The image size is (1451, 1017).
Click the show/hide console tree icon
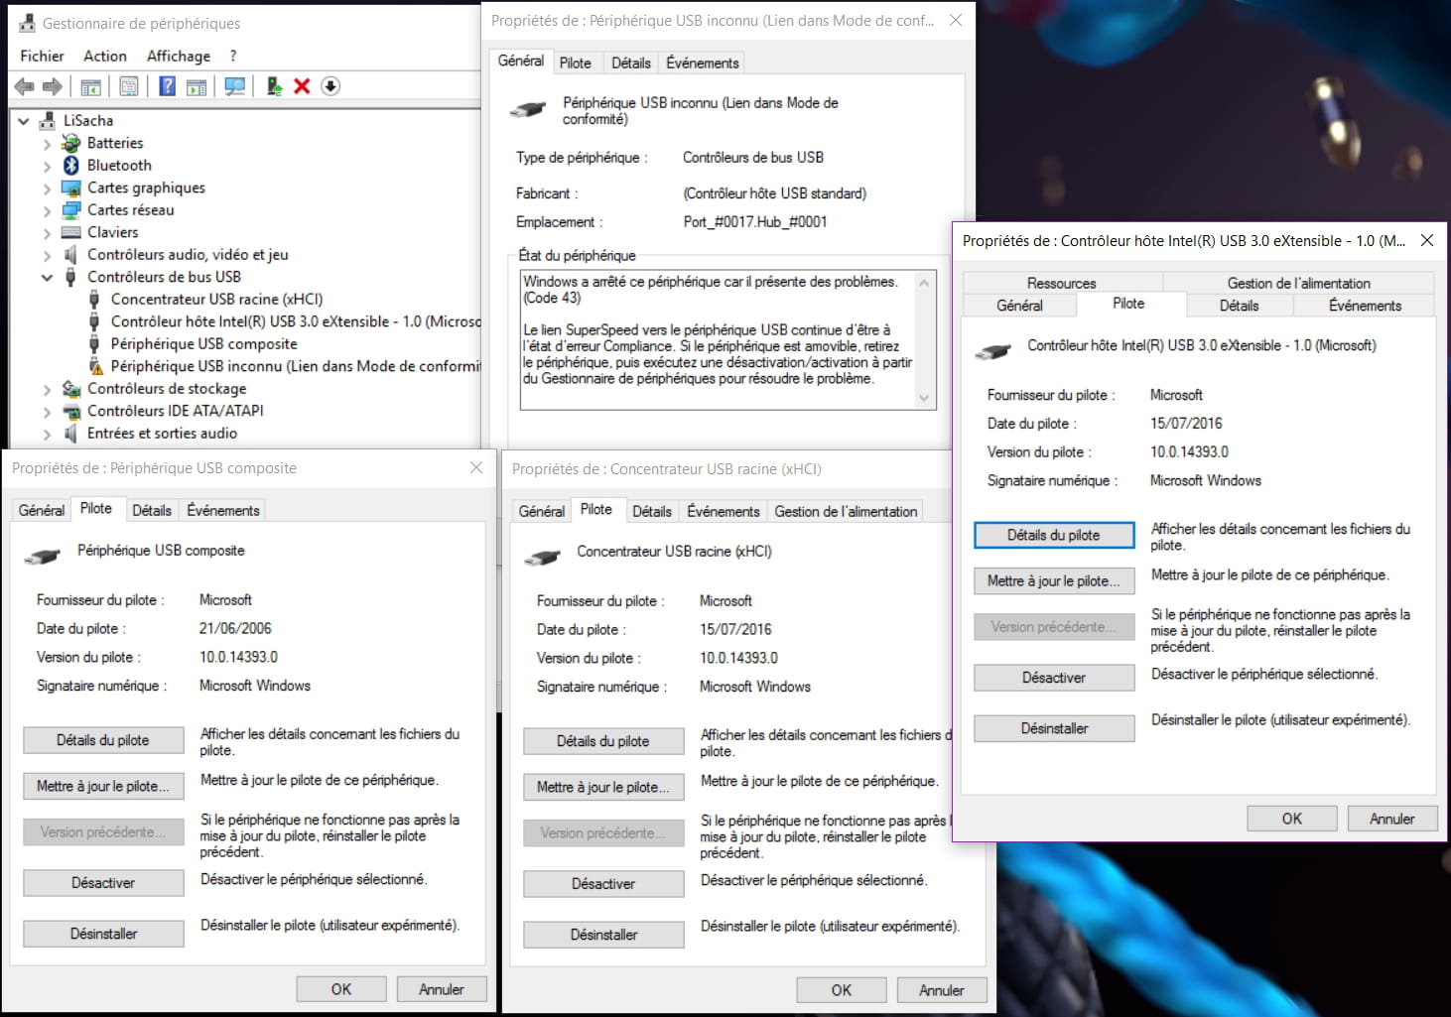pyautogui.click(x=90, y=87)
